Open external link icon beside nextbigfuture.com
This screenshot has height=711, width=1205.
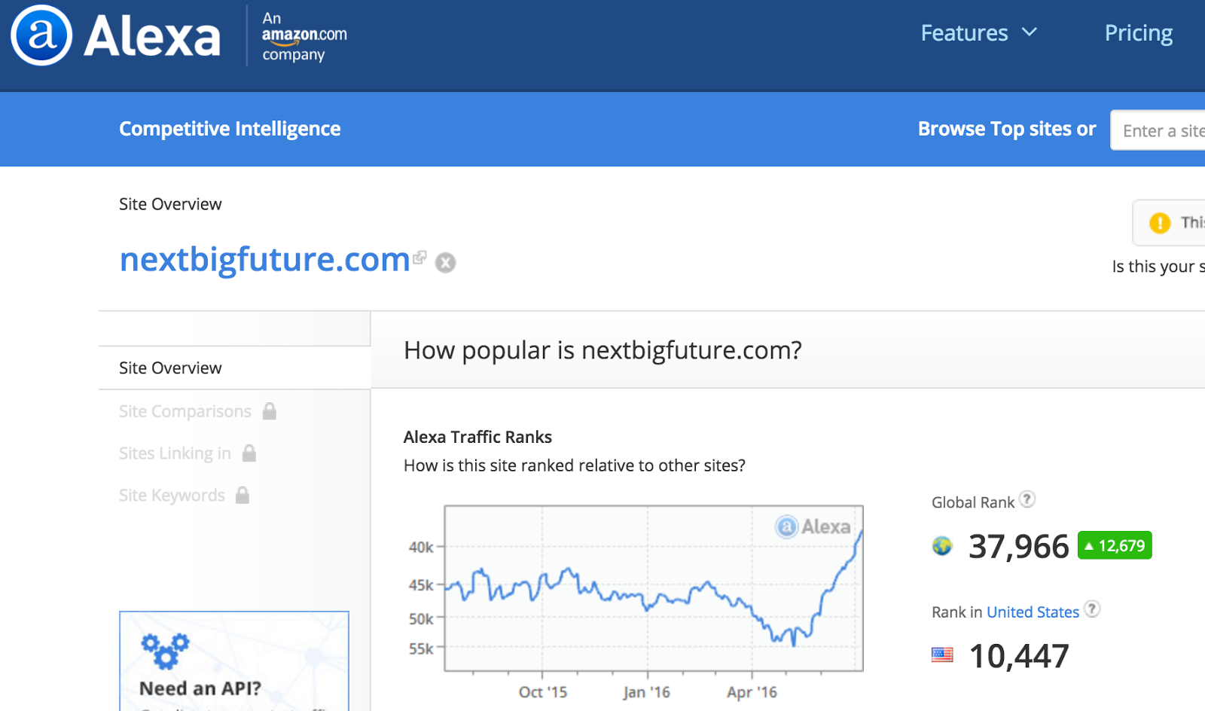419,258
